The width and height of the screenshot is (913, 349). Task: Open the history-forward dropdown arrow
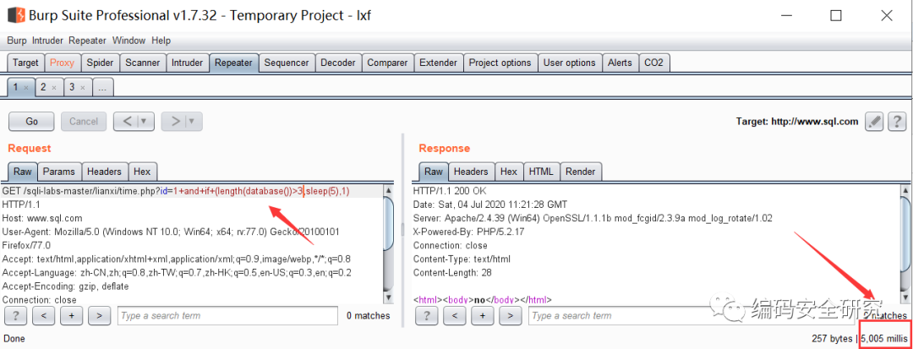[x=193, y=122]
